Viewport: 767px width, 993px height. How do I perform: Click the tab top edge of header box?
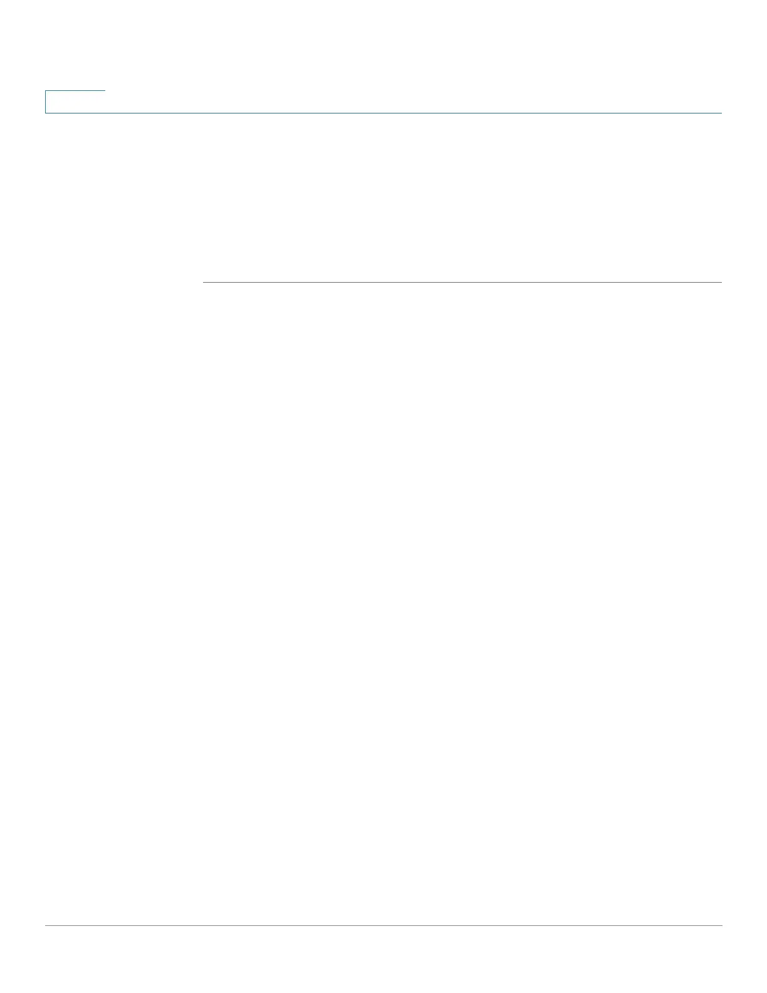75,90
